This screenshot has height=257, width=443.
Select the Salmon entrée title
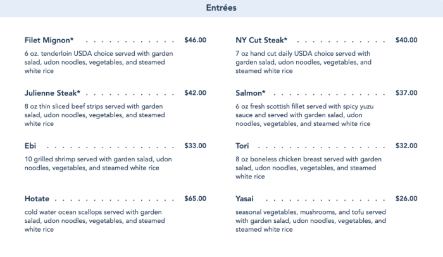coord(251,93)
